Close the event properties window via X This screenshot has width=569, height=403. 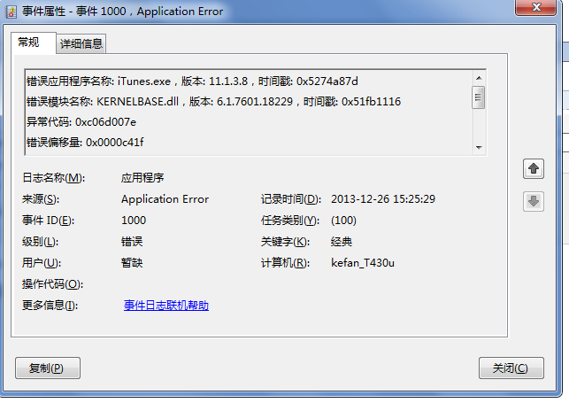tap(535, 7)
